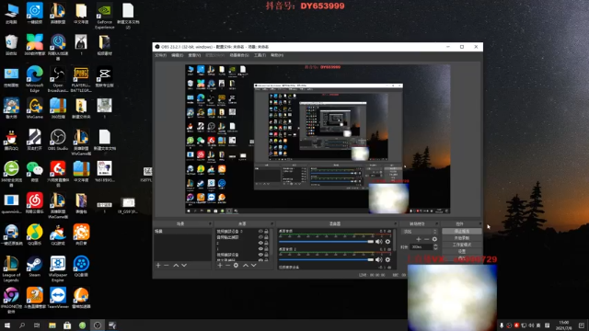589x331 pixels.
Task: Add a new scene with plus icon in Scenes panel
Action: [x=158, y=266]
